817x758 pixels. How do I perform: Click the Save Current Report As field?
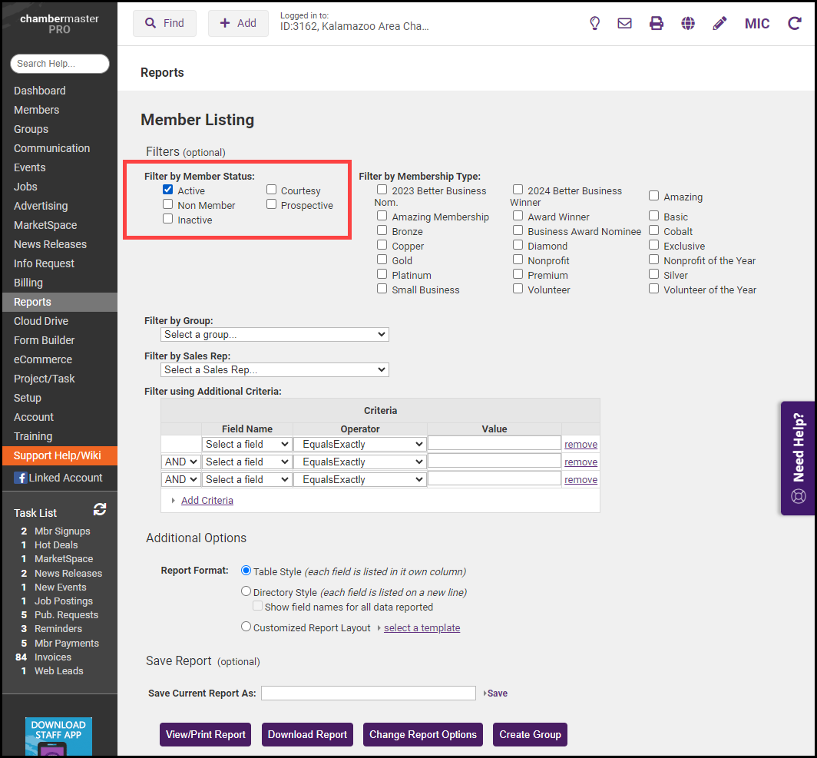pos(368,693)
